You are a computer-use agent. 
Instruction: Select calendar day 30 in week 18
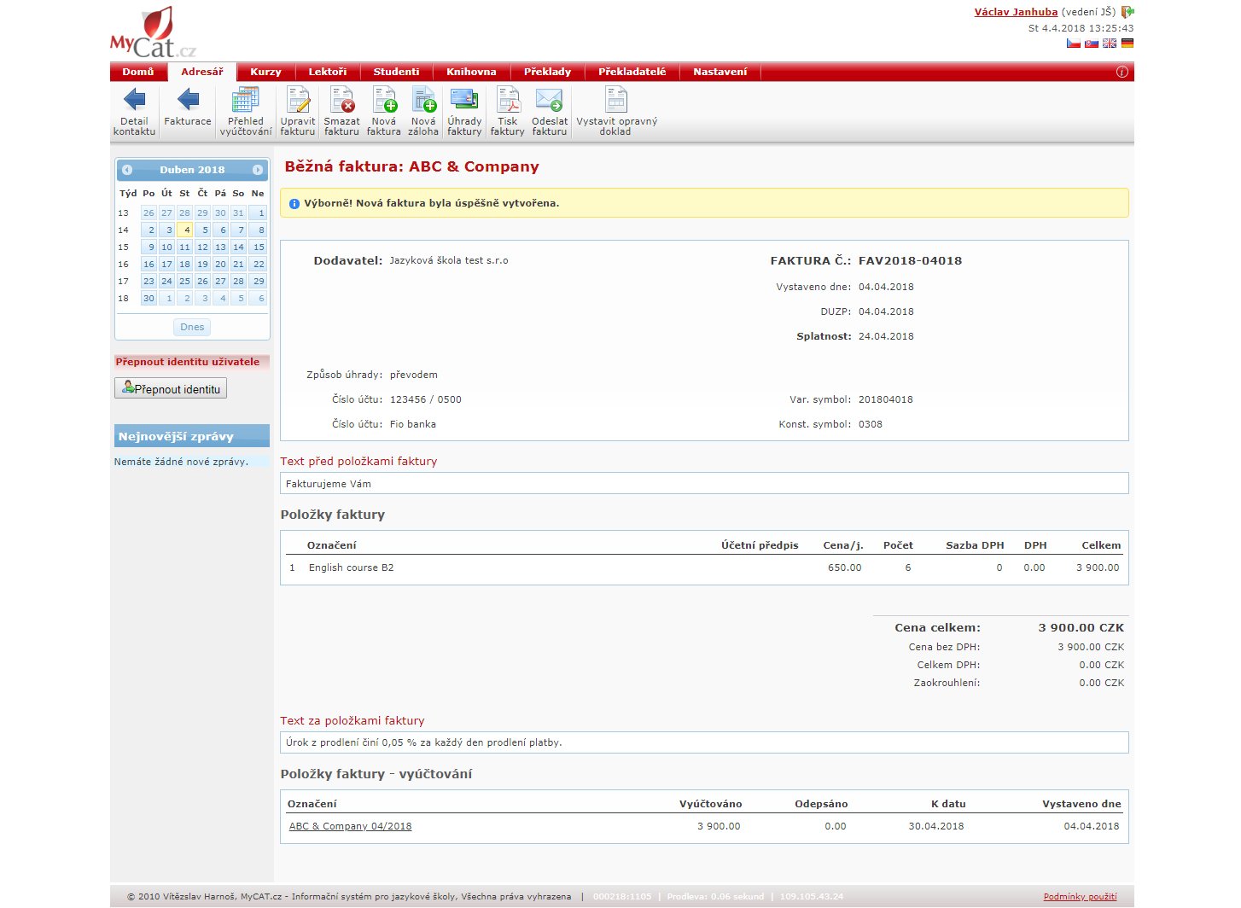click(149, 298)
